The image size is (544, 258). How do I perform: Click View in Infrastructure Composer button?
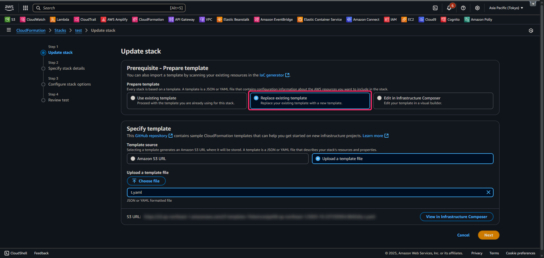click(456, 217)
